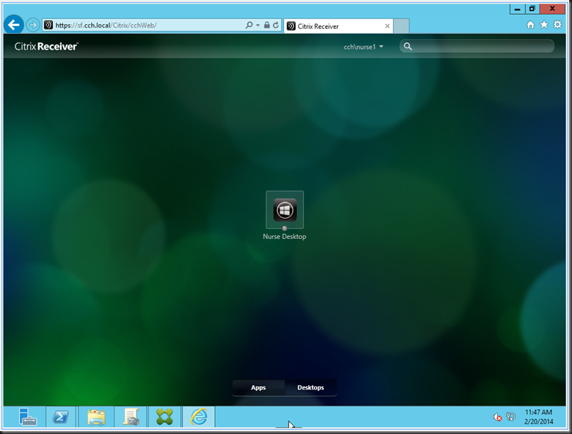Focus the address bar URL

coord(106,25)
